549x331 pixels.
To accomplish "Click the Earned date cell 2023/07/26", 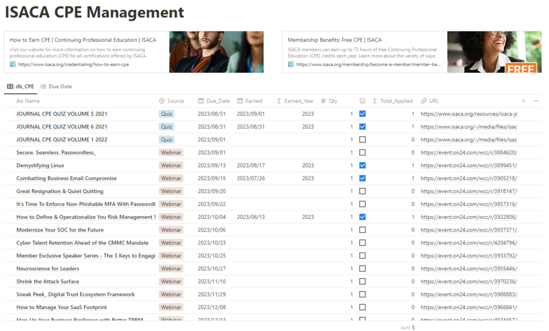I will tap(251, 178).
